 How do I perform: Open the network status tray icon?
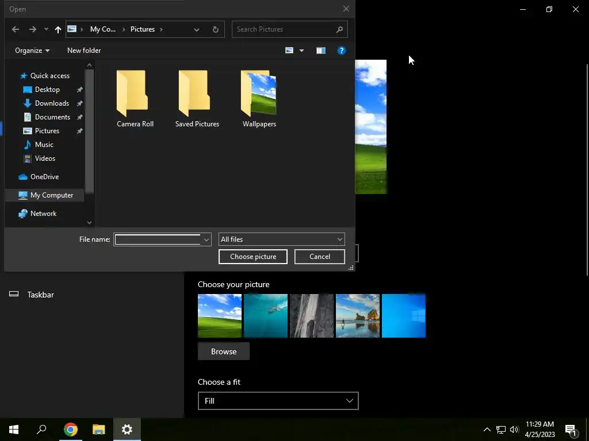pos(501,430)
